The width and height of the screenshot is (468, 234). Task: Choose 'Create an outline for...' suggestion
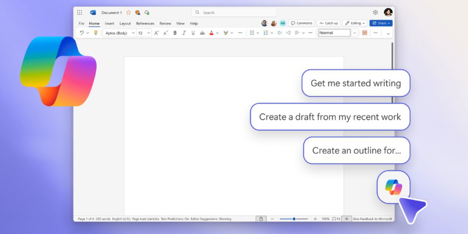356,151
